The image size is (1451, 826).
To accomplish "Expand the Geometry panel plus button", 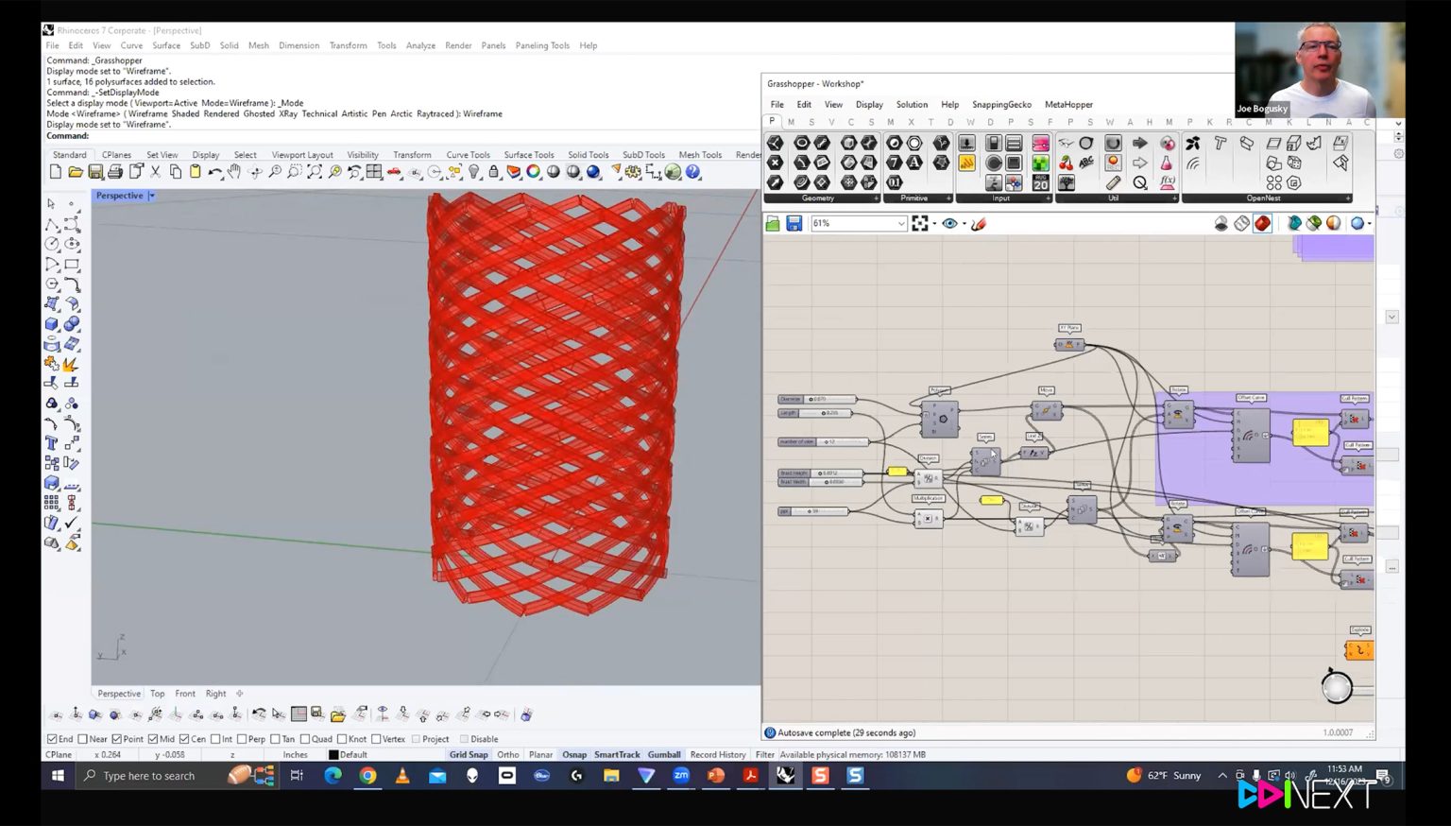I will [876, 198].
